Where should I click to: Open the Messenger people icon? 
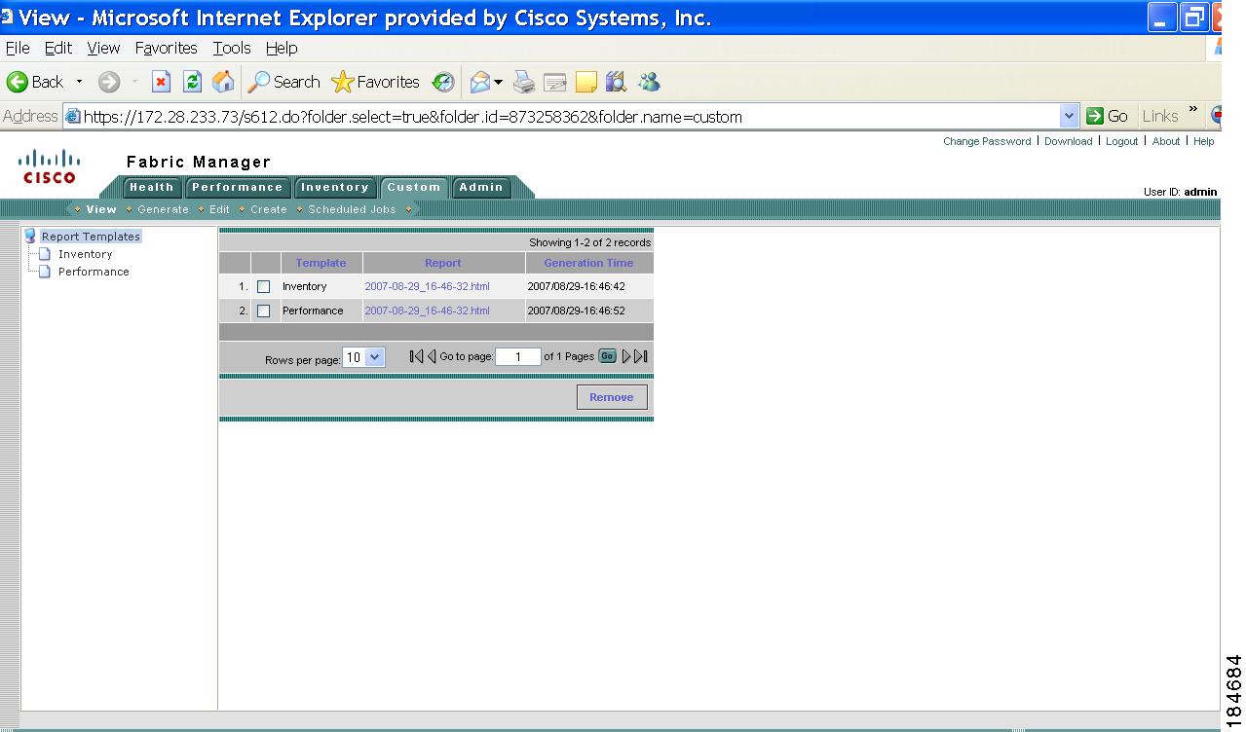point(649,83)
